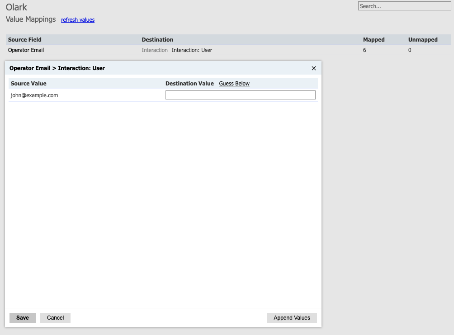Click the Mapped column header
Image resolution: width=454 pixels, height=335 pixels.
374,39
